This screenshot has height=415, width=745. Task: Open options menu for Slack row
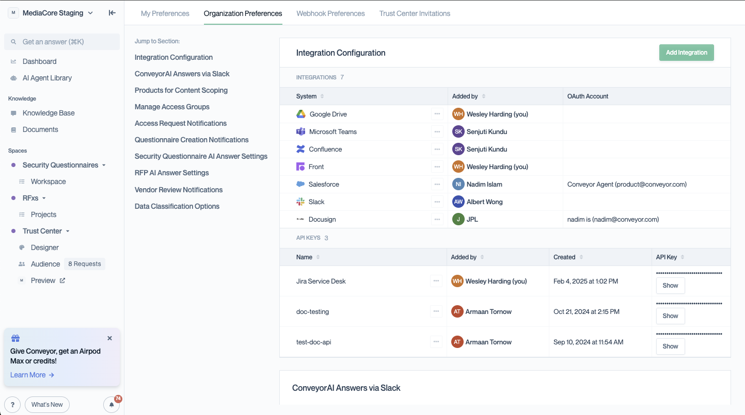[437, 202]
